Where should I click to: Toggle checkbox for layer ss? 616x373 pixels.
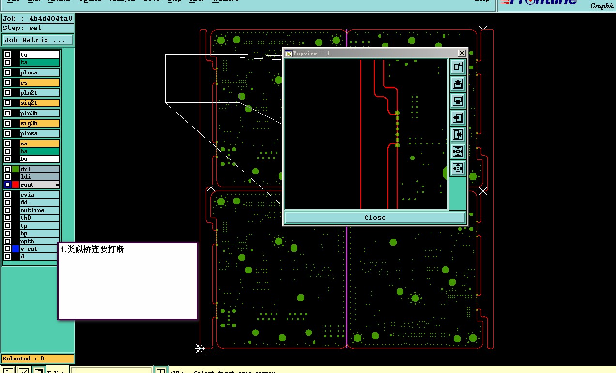8,143
